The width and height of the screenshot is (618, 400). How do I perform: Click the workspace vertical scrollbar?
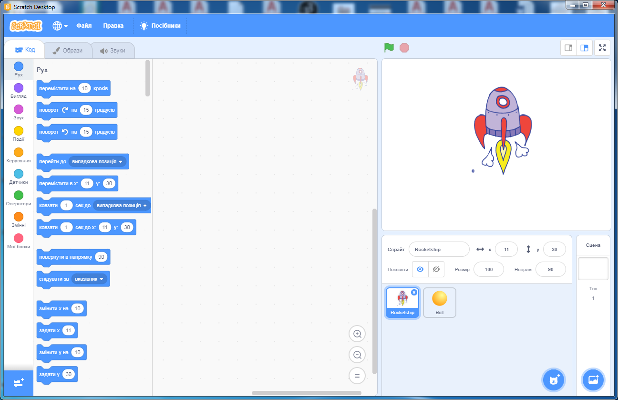point(374,291)
